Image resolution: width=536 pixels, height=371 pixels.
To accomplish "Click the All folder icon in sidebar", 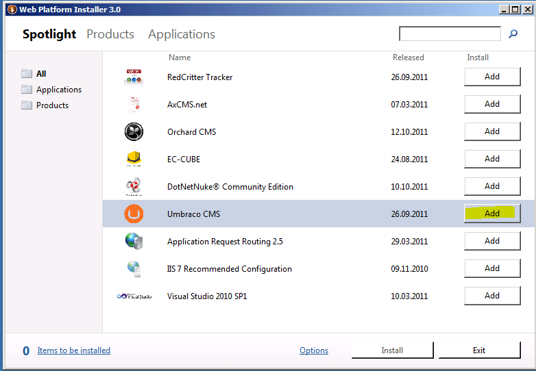I will tap(27, 73).
